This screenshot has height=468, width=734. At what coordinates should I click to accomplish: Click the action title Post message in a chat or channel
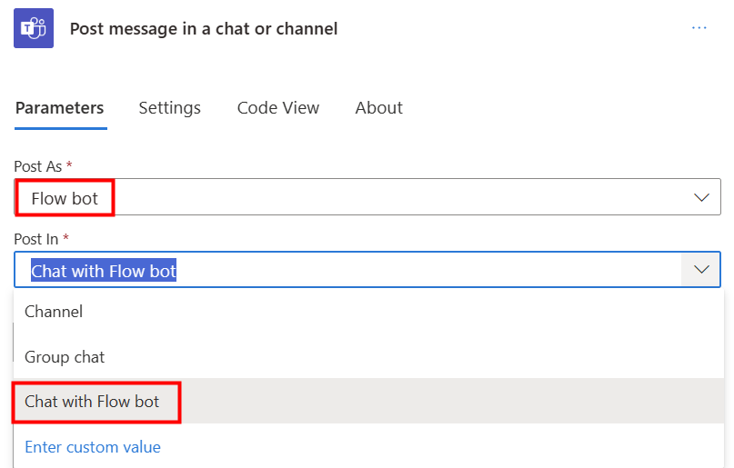click(204, 29)
